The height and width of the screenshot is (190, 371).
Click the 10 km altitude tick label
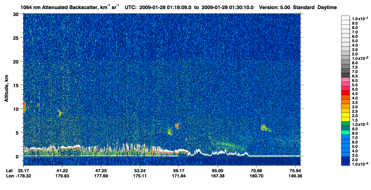[x=16, y=109]
